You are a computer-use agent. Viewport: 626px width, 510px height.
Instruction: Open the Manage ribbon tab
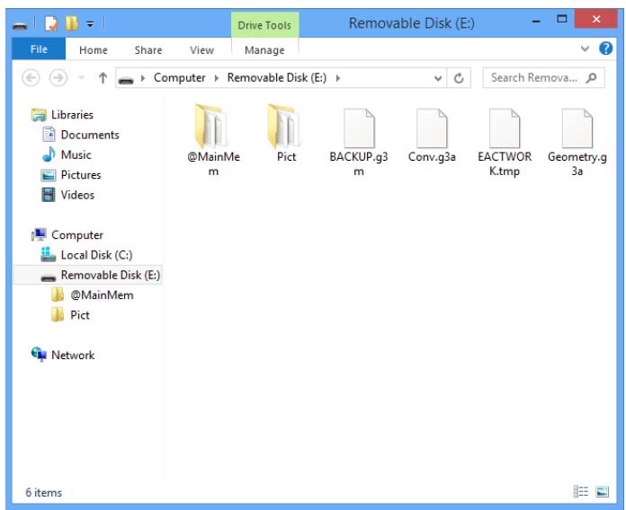(264, 49)
